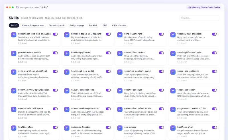228x140 pixels.
Task: Switch off geo-technical-audit skill
Action: point(55,53)
